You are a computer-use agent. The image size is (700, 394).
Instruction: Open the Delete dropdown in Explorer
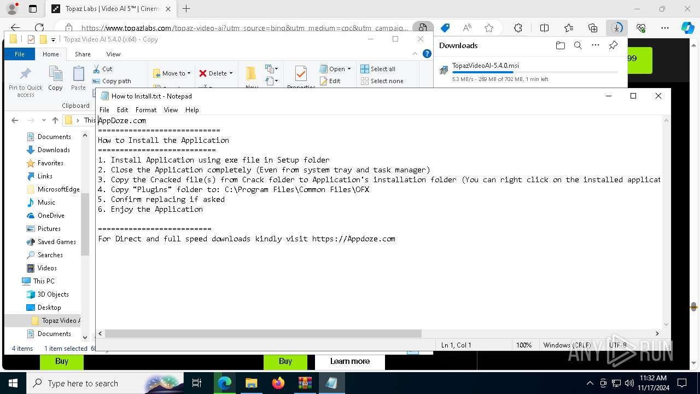215,73
